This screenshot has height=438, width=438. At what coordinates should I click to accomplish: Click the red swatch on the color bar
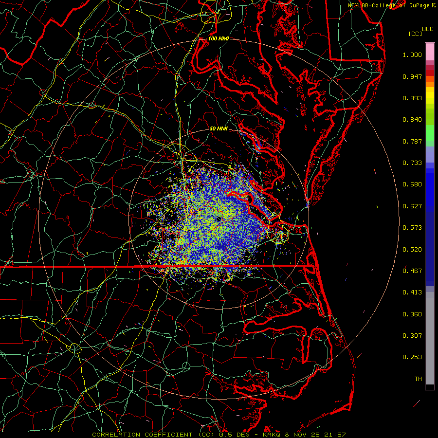point(430,73)
